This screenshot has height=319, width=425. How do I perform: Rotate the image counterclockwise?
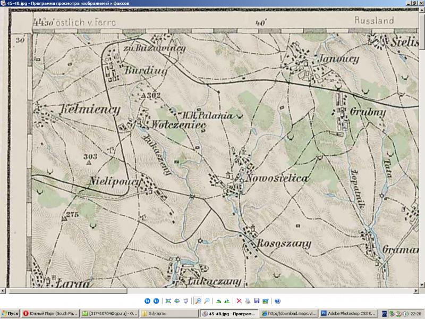[x=218, y=301]
